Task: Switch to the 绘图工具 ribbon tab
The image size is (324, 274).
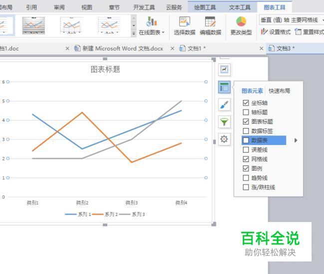Action: pos(205,7)
